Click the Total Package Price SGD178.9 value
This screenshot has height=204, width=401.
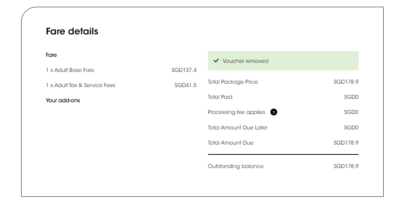tap(346, 82)
